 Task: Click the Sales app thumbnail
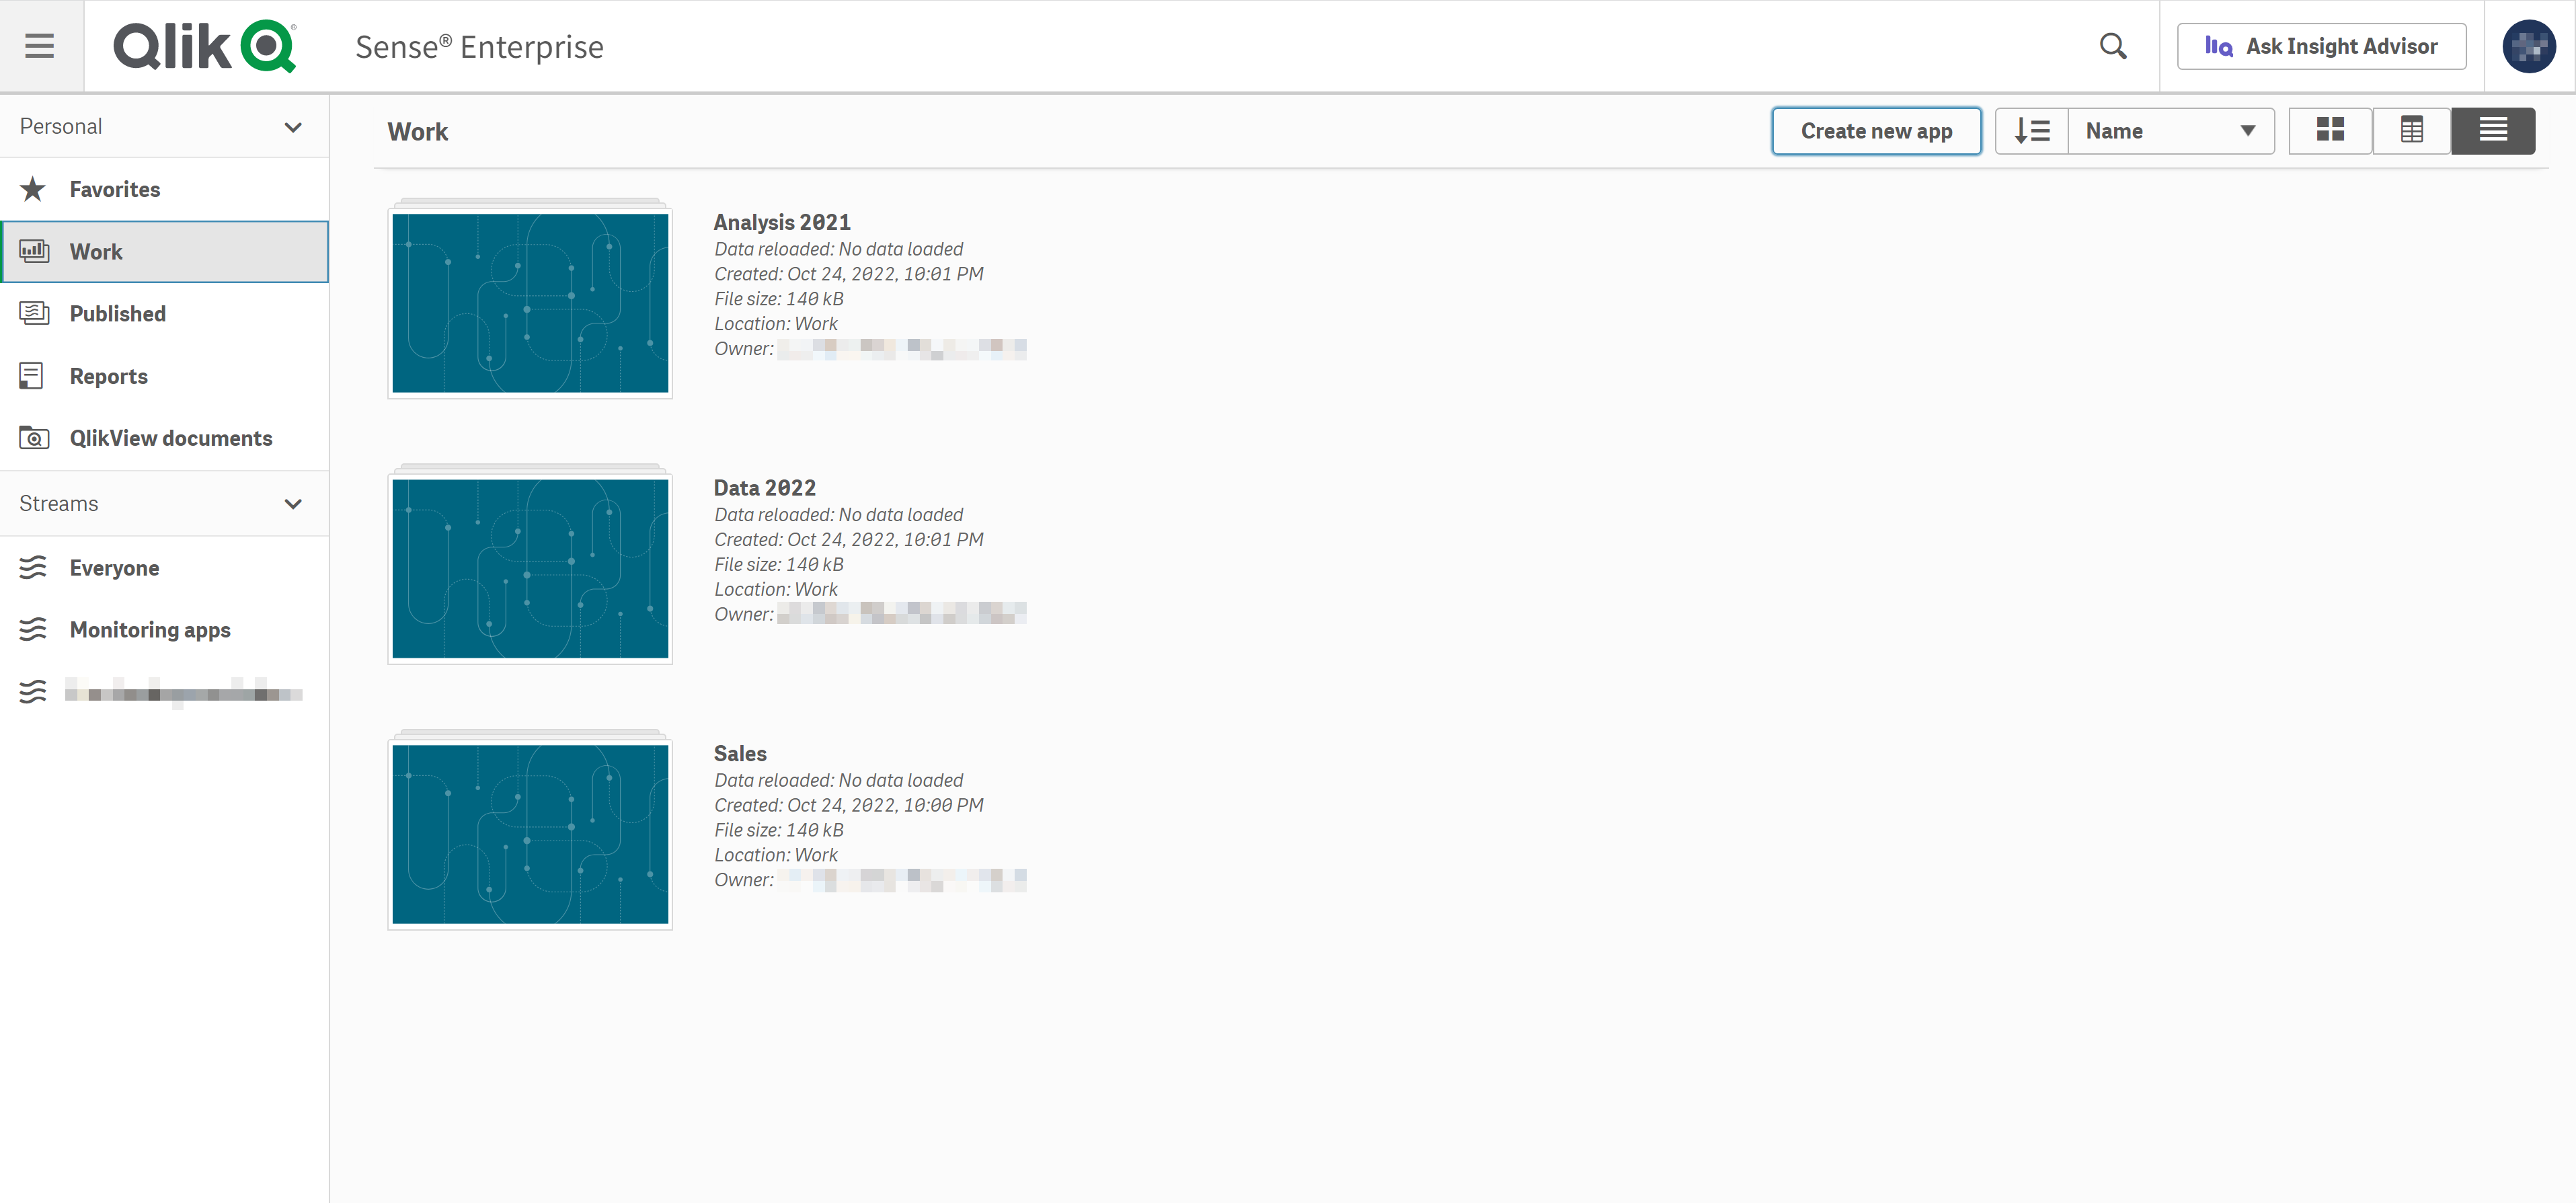(x=530, y=833)
